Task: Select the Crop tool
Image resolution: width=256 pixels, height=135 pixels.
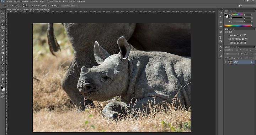Action: point(2,28)
